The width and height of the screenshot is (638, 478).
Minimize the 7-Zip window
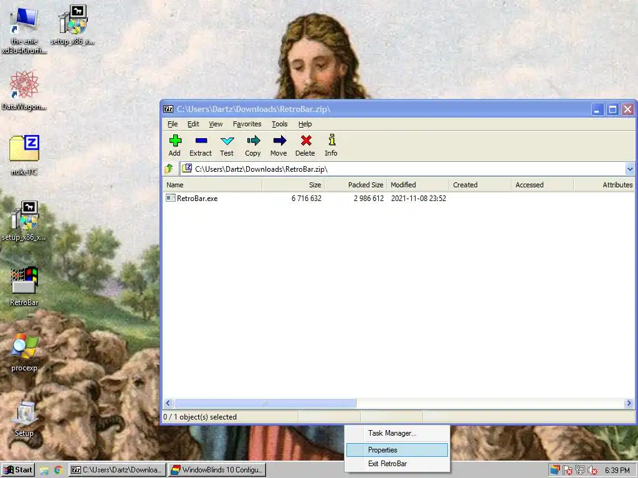click(x=598, y=110)
